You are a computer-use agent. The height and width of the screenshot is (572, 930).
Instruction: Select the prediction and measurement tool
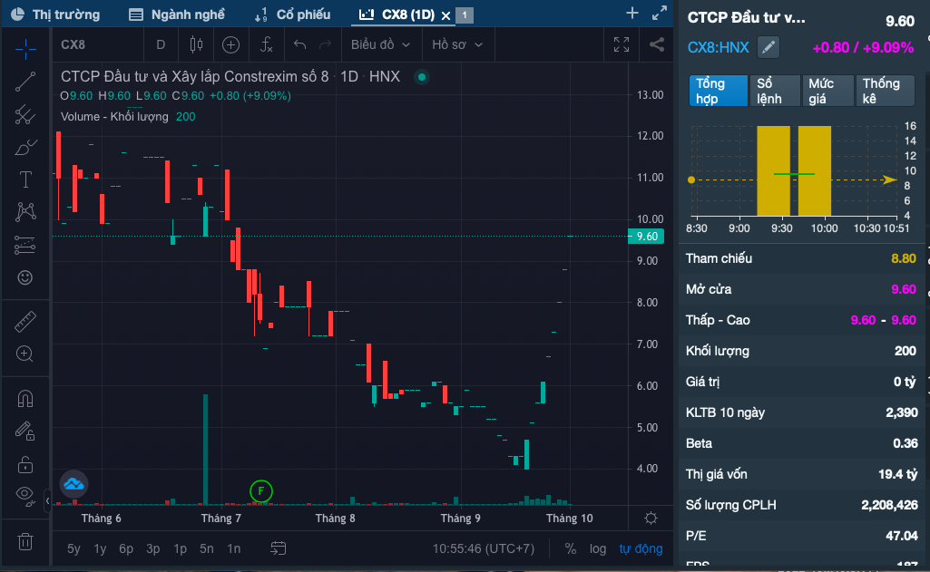pyautogui.click(x=24, y=245)
